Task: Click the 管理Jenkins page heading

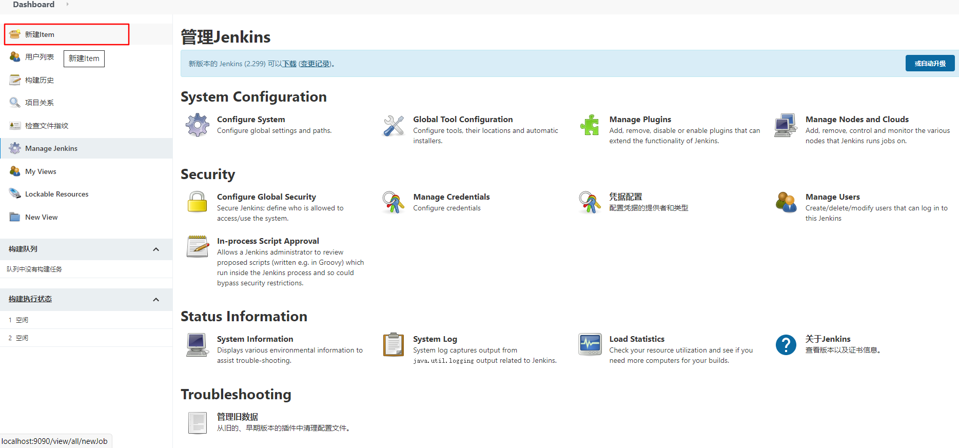Action: tap(226, 37)
